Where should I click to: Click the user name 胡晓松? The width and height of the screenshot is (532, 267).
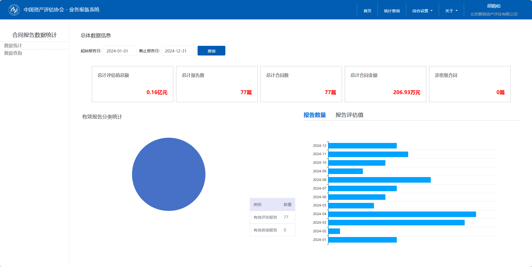pyautogui.click(x=494, y=6)
